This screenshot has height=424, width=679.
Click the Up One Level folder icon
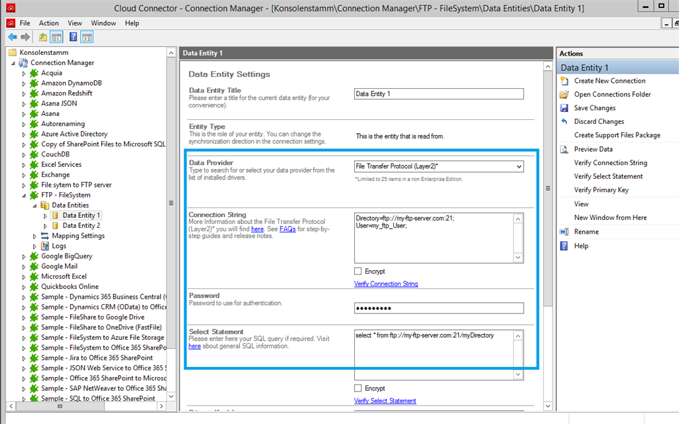click(x=43, y=37)
